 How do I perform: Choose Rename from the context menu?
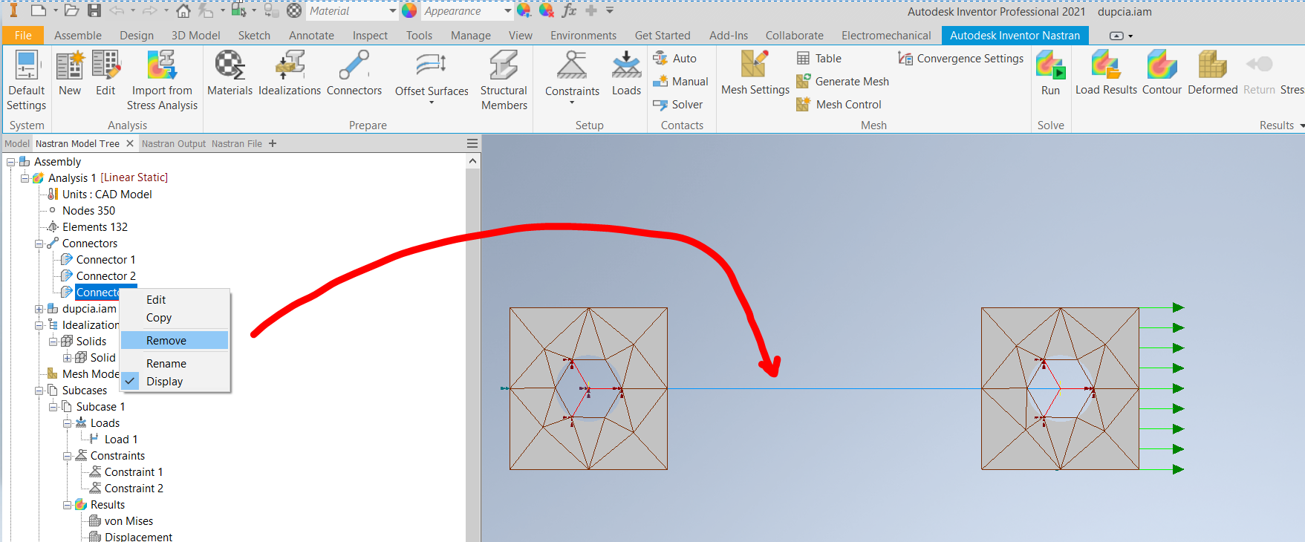pyautogui.click(x=166, y=364)
